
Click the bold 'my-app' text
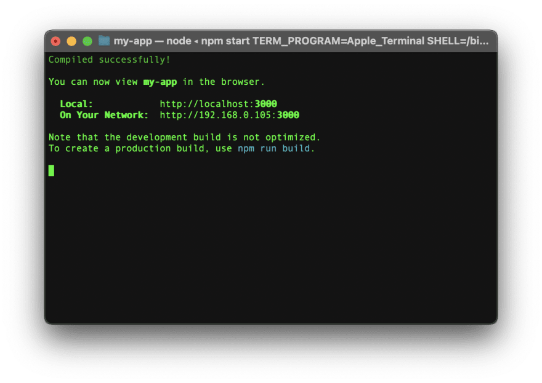pyautogui.click(x=160, y=82)
